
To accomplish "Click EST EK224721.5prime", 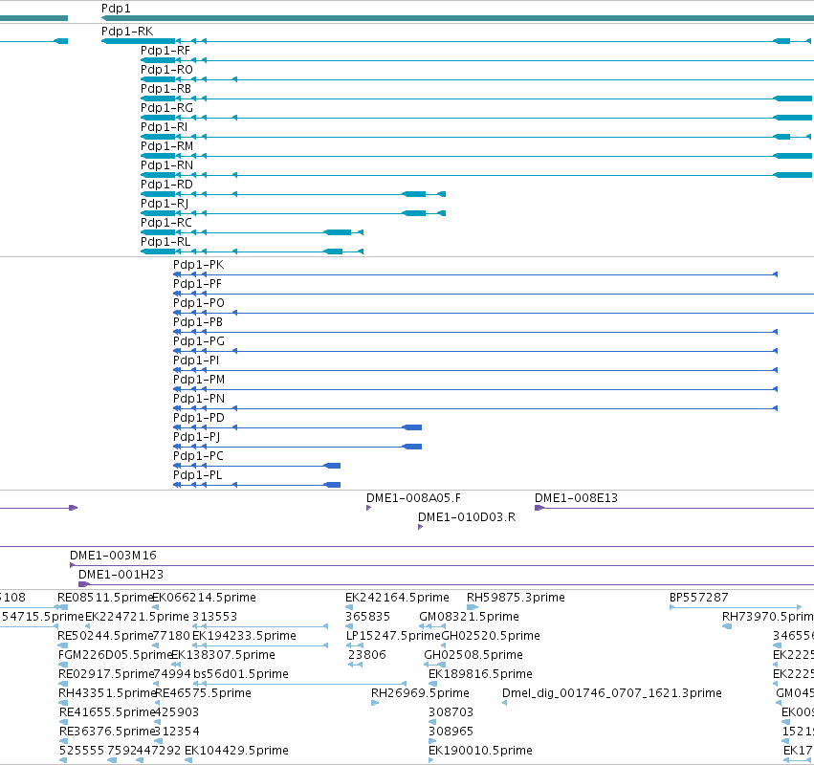I will (137, 617).
